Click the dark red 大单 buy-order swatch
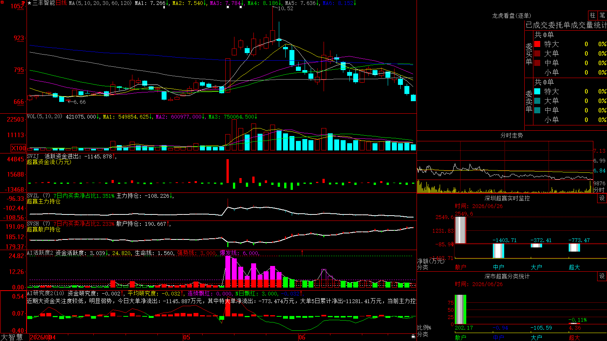607x341 pixels. click(537, 53)
